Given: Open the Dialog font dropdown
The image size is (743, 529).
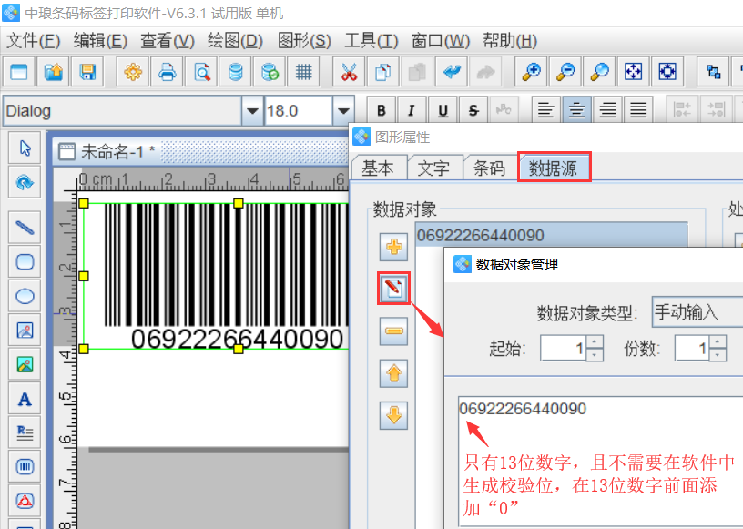Looking at the screenshot, I should coord(251,109).
